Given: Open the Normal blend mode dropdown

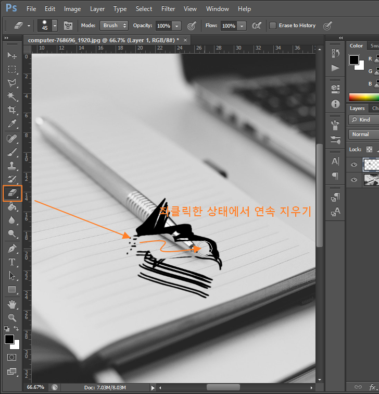Looking at the screenshot, I should [364, 134].
